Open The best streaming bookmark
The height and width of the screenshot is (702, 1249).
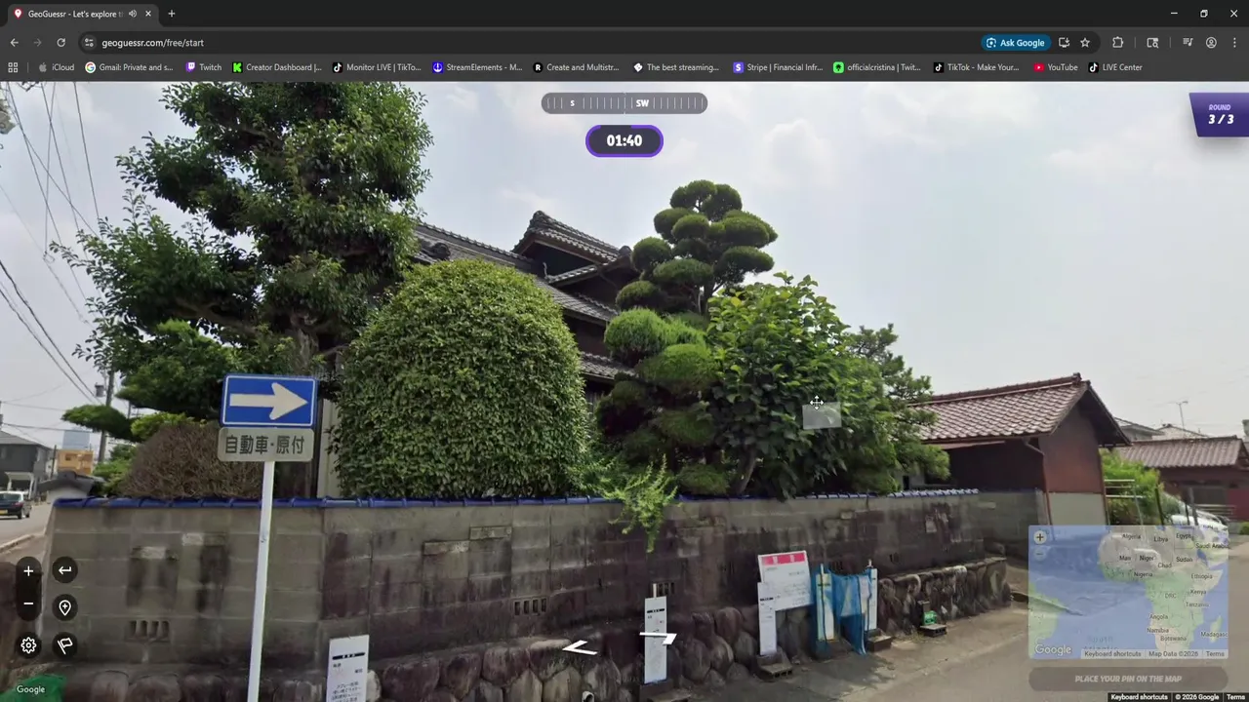pos(675,67)
